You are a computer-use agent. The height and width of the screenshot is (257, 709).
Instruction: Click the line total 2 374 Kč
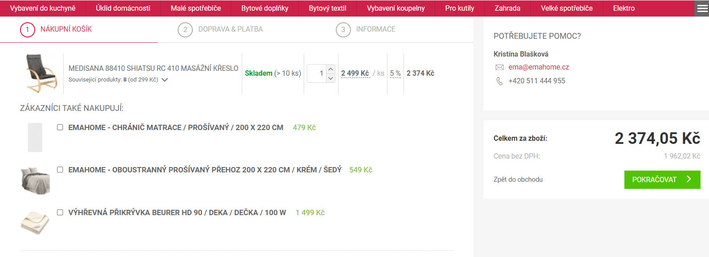[420, 73]
